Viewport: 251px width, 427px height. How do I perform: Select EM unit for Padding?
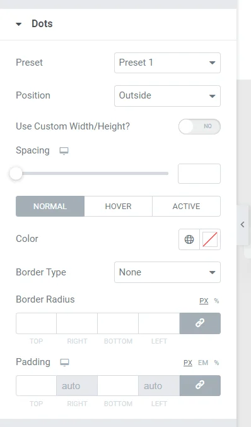point(203,363)
